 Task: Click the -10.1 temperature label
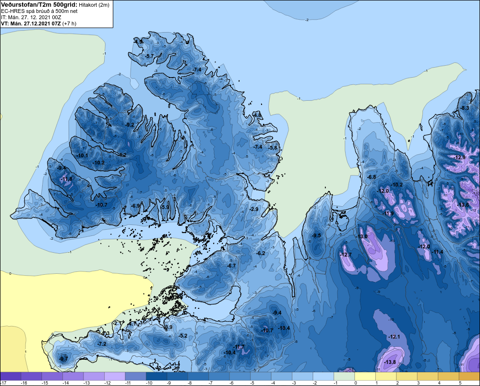pos(83,155)
